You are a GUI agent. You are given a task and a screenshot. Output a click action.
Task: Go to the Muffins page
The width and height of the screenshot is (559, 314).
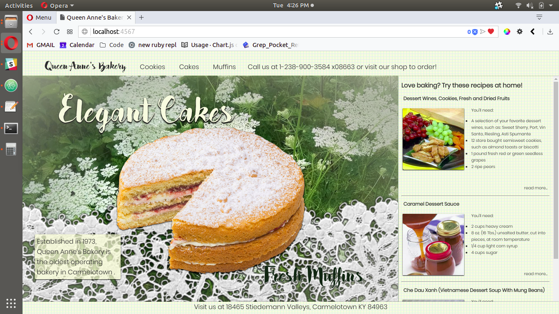pyautogui.click(x=224, y=67)
